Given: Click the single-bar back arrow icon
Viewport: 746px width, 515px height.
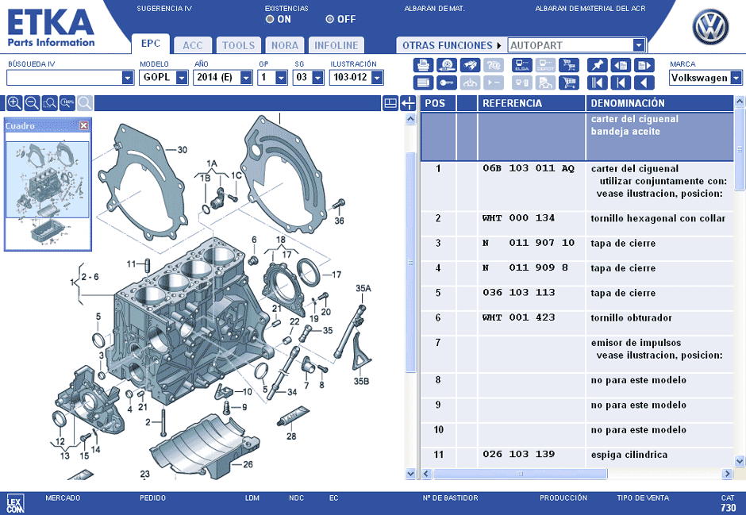Looking at the screenshot, I should click(621, 83).
